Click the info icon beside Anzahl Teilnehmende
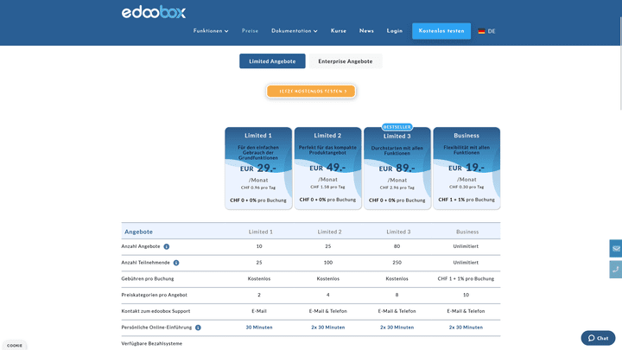 pos(176,263)
